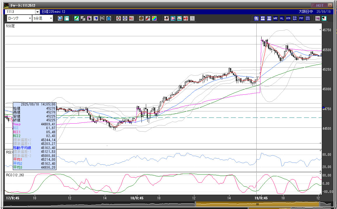This screenshot has height=209, width=337.
Task: Enable the ATR indicator
Action: pos(288,18)
